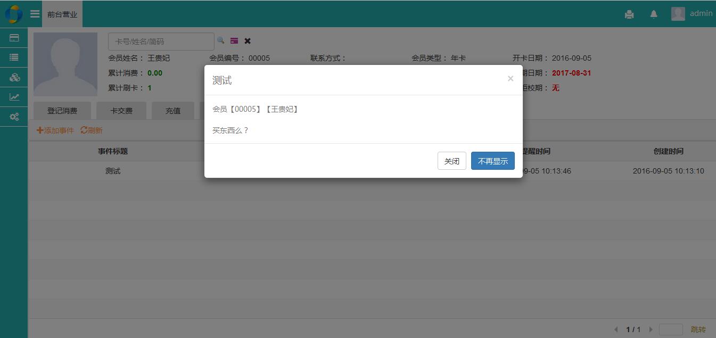Open the gears settings sidebar icon
This screenshot has height=338, width=716.
click(14, 117)
